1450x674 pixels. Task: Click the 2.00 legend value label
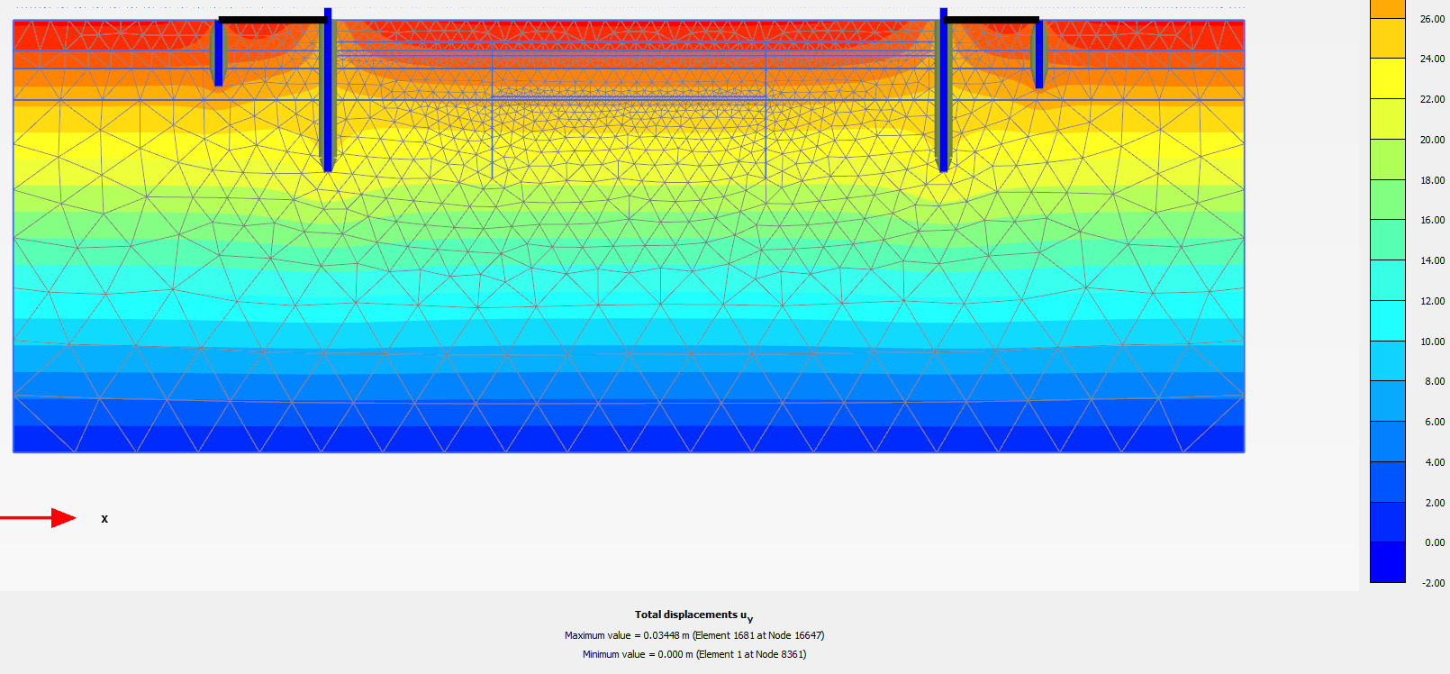(1435, 503)
